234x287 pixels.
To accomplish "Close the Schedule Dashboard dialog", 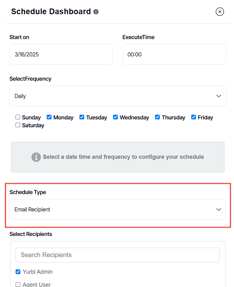I will click(x=220, y=12).
